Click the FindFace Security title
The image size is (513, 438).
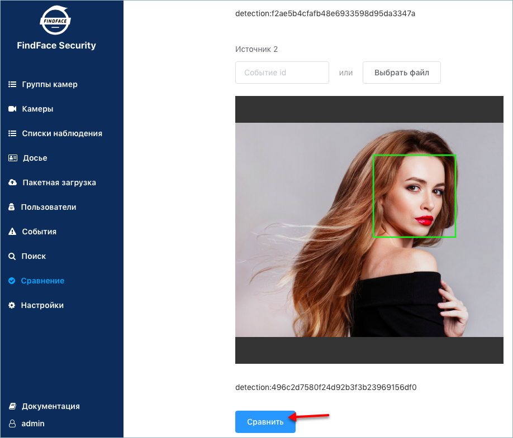pyautogui.click(x=56, y=45)
